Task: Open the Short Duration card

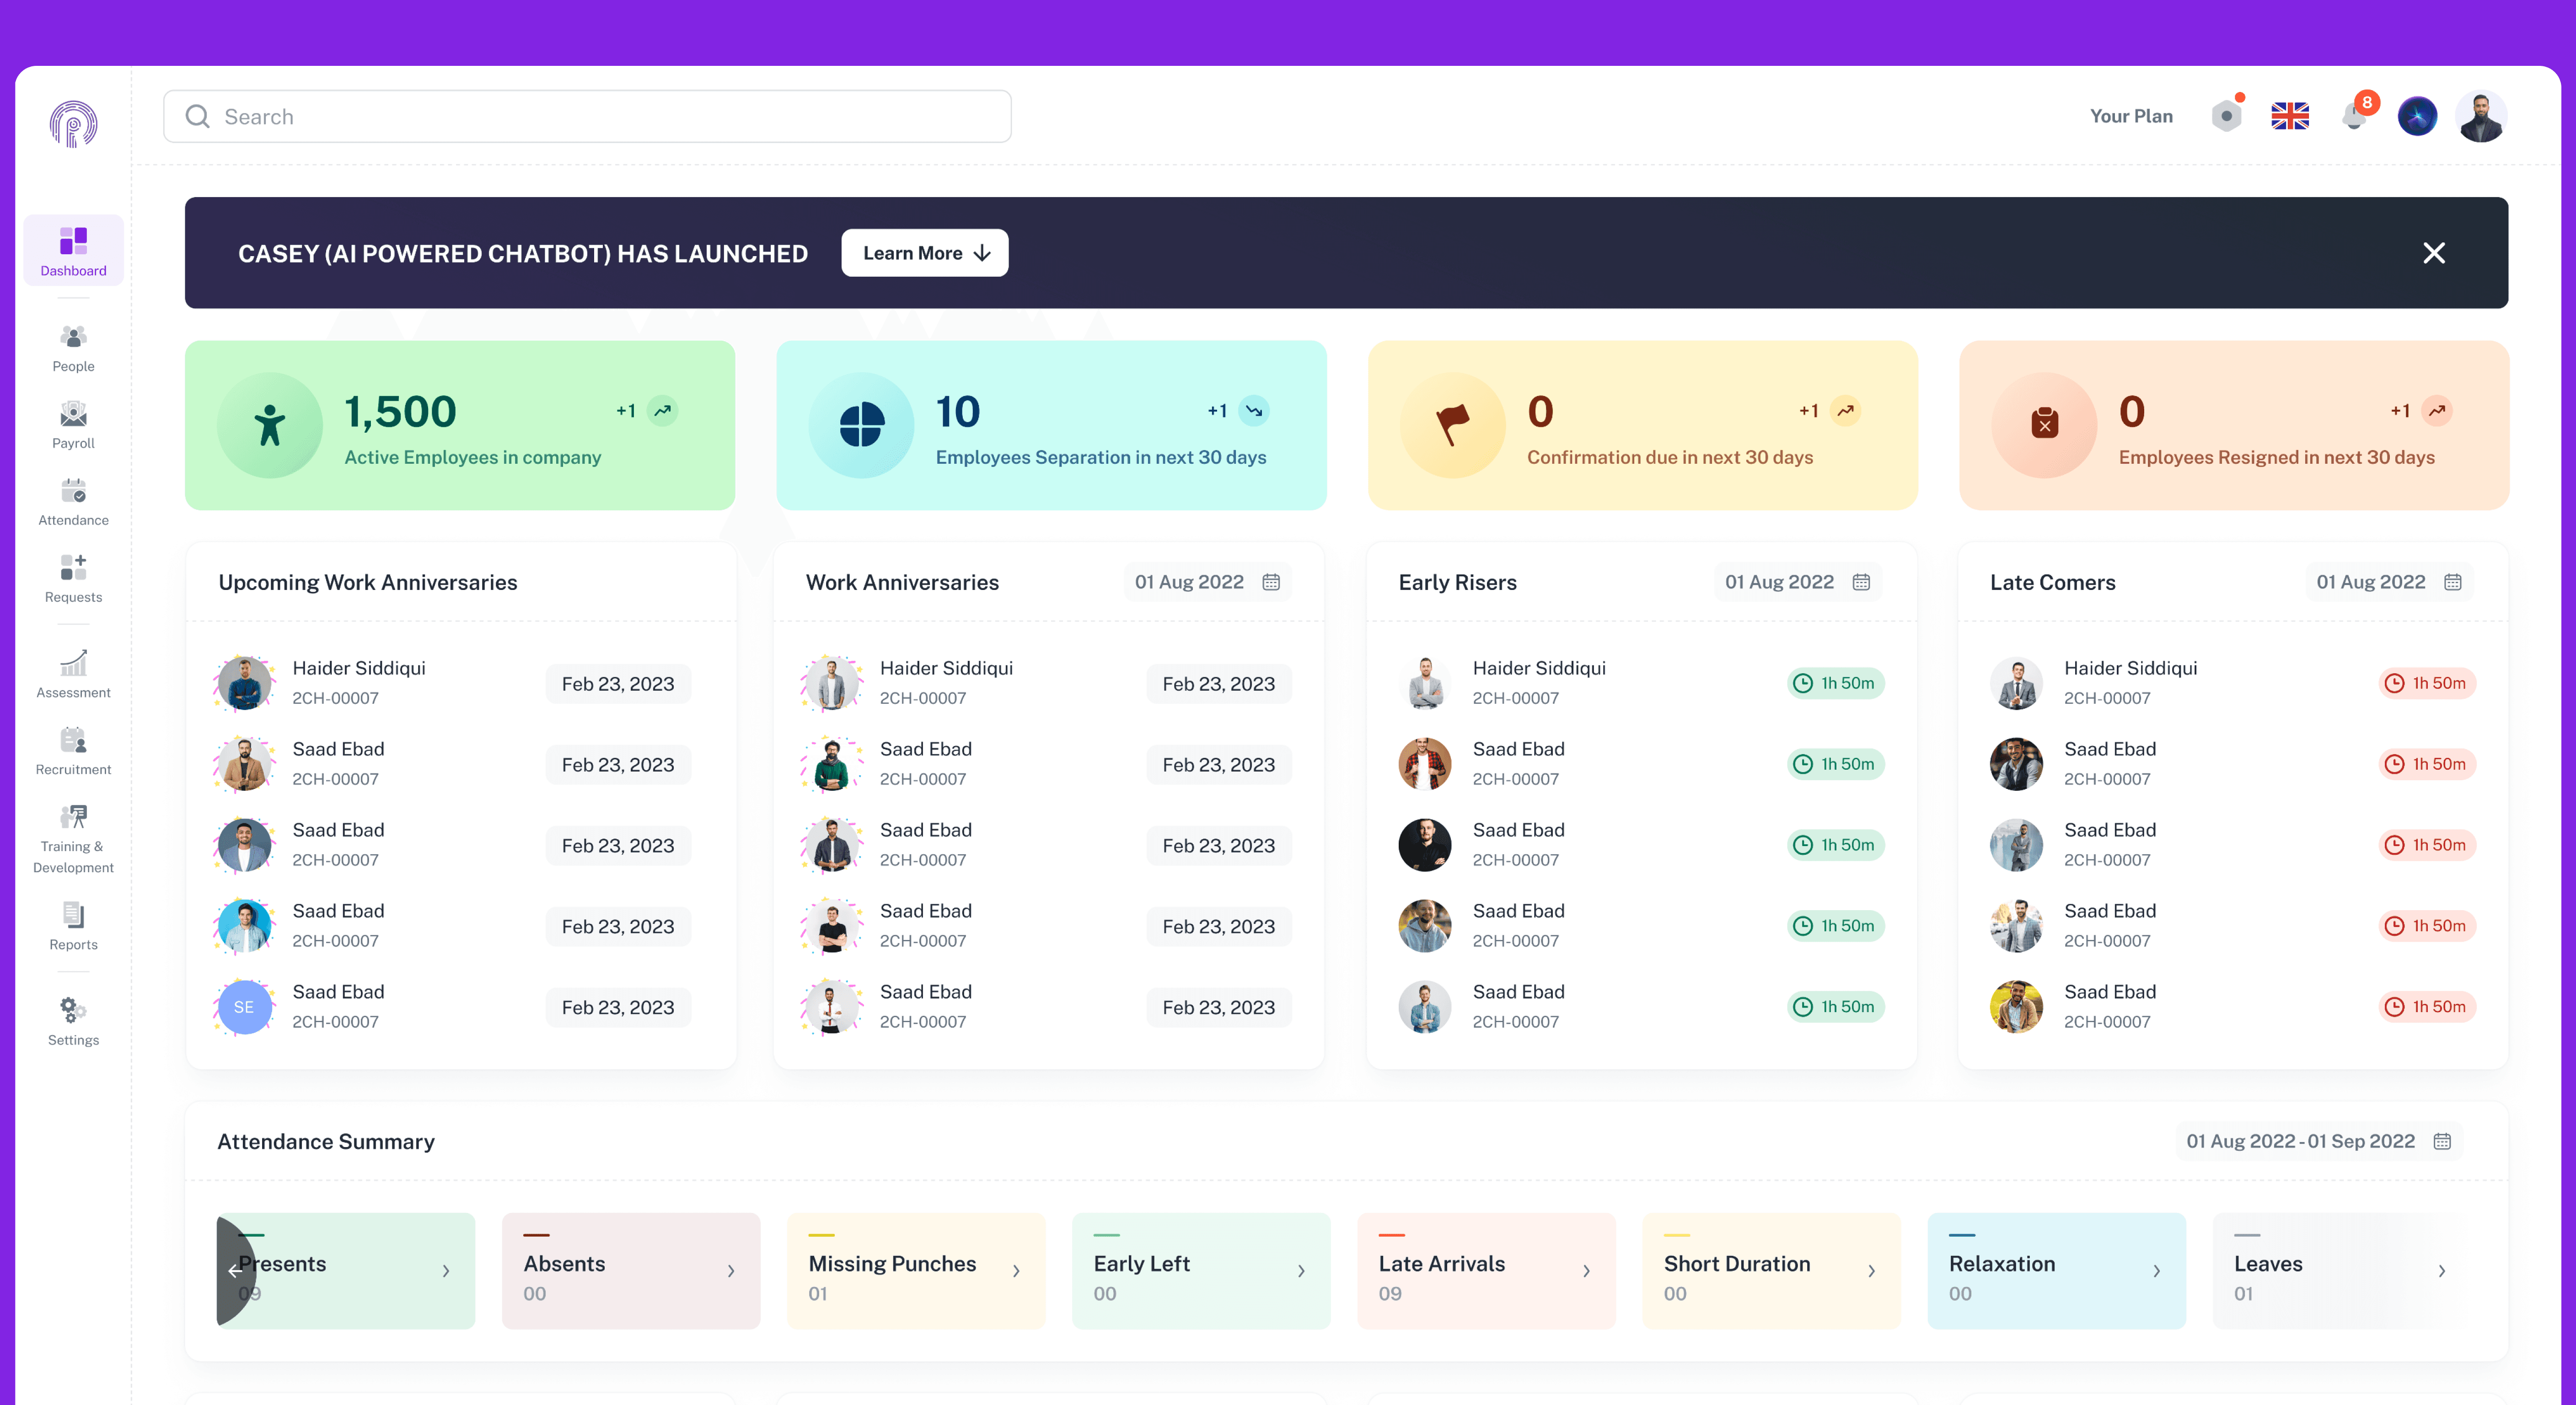Action: coord(1771,1271)
